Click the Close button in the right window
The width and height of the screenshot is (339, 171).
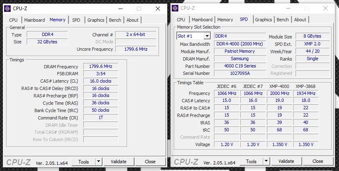318,161
